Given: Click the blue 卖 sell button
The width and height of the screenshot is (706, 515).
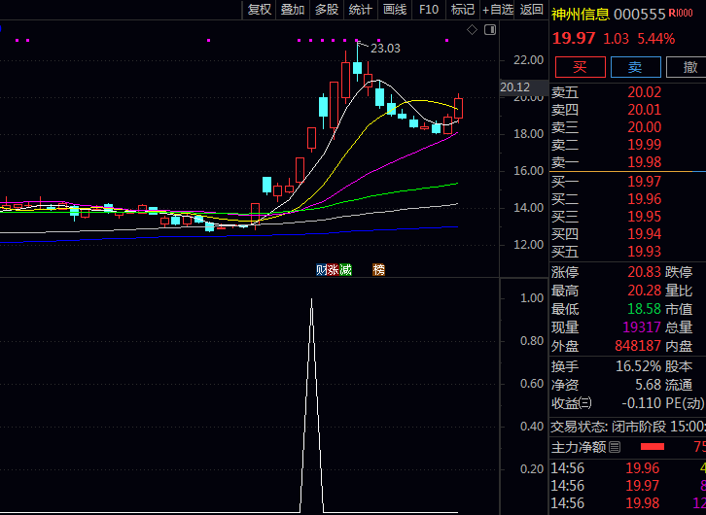Looking at the screenshot, I should coord(635,67).
